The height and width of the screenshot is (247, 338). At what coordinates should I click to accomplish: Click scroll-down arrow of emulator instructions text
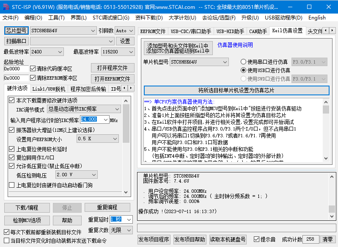click(x=326, y=158)
